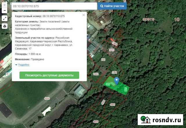Screen dimensions: 186x128
Task: Select parcel labeled 4025 on map
Action: 96,121
